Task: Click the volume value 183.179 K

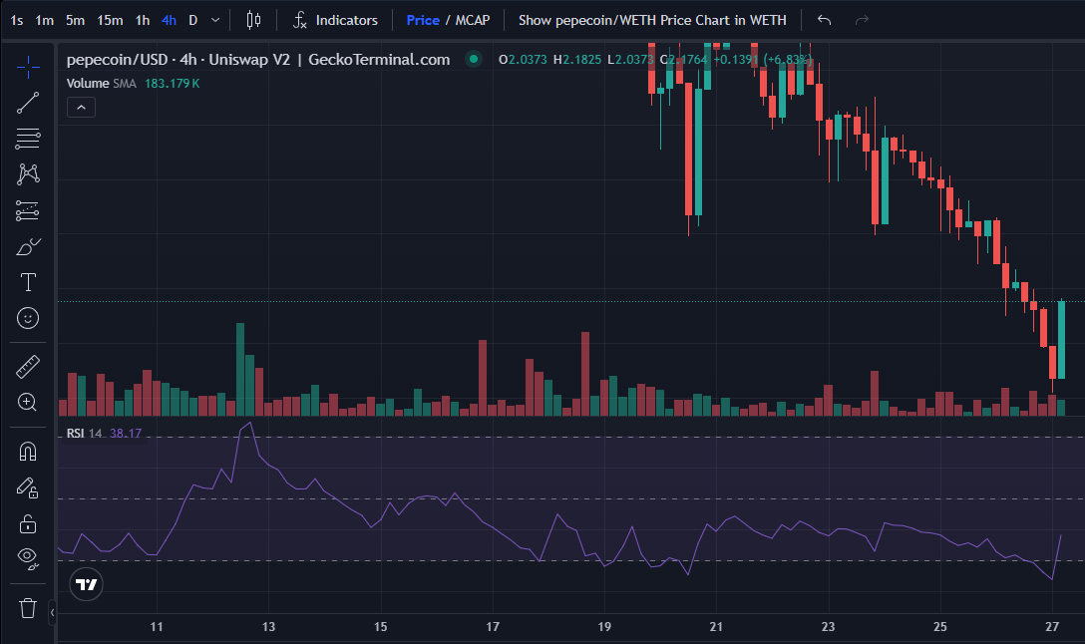Action: [x=172, y=83]
